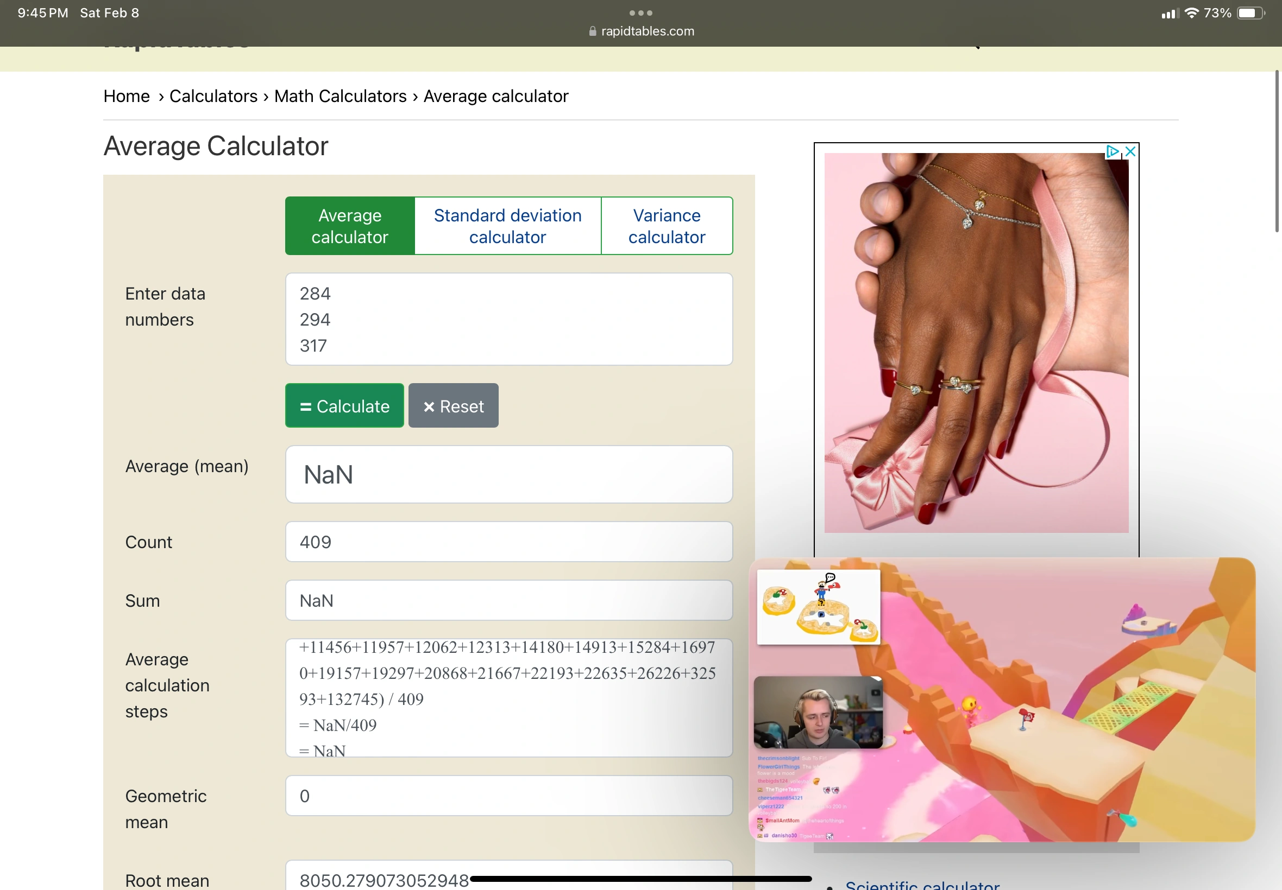This screenshot has width=1282, height=890.
Task: Open the Home breadcrumb link
Action: click(x=127, y=96)
